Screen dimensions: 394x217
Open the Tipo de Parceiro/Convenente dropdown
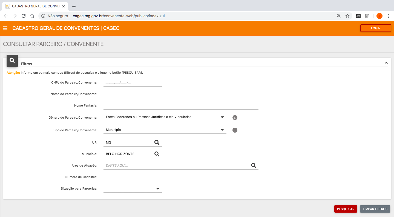222,130
